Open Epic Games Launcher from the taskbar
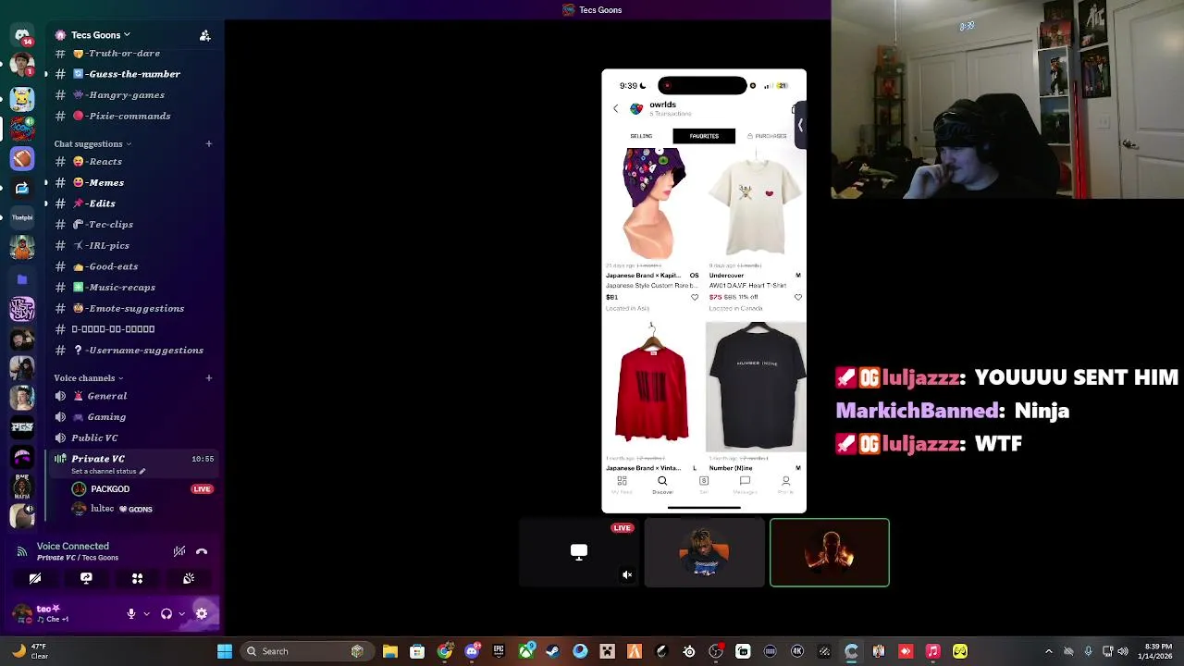 point(499,651)
